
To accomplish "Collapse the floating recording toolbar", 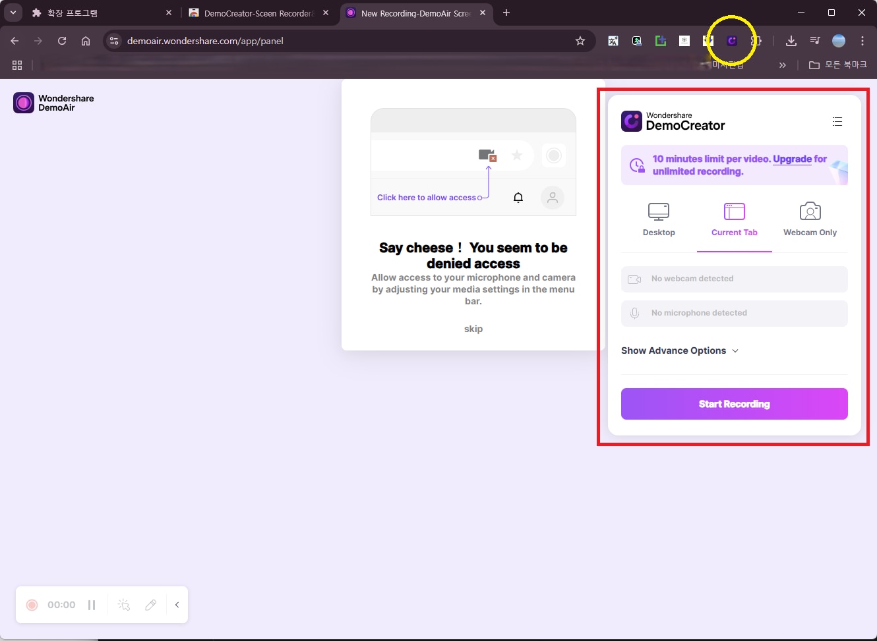I will [177, 605].
